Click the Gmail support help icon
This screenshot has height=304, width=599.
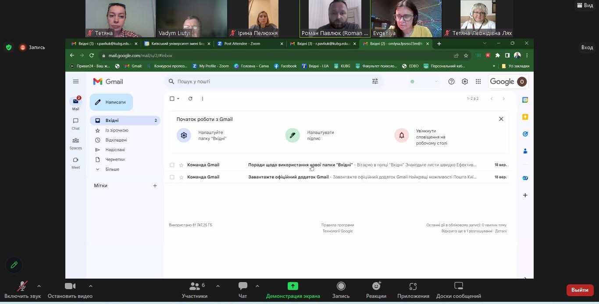pyautogui.click(x=451, y=81)
